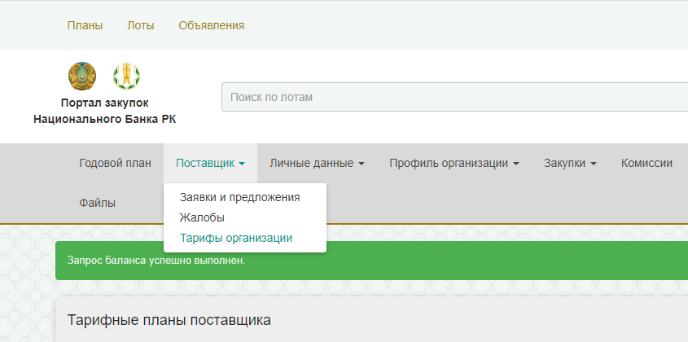Click the Kazakhstan state emblem logo
Screen dimensions: 688x342
tap(82, 77)
